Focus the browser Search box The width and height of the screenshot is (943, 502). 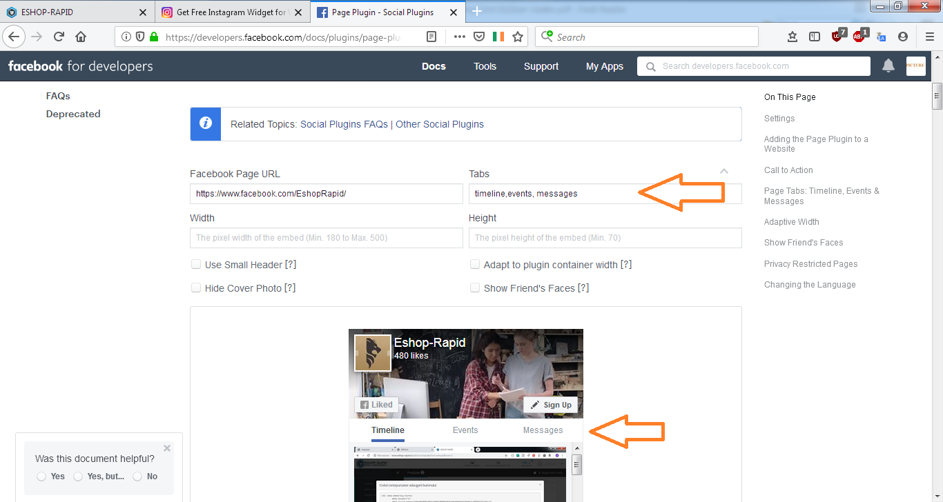(x=647, y=37)
